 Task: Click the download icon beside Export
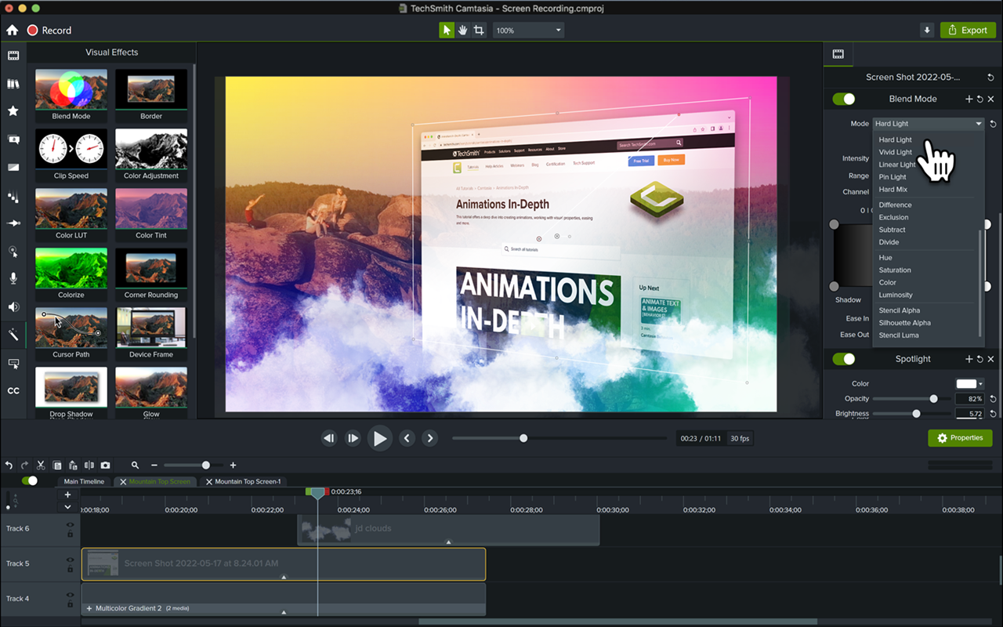[x=927, y=30]
